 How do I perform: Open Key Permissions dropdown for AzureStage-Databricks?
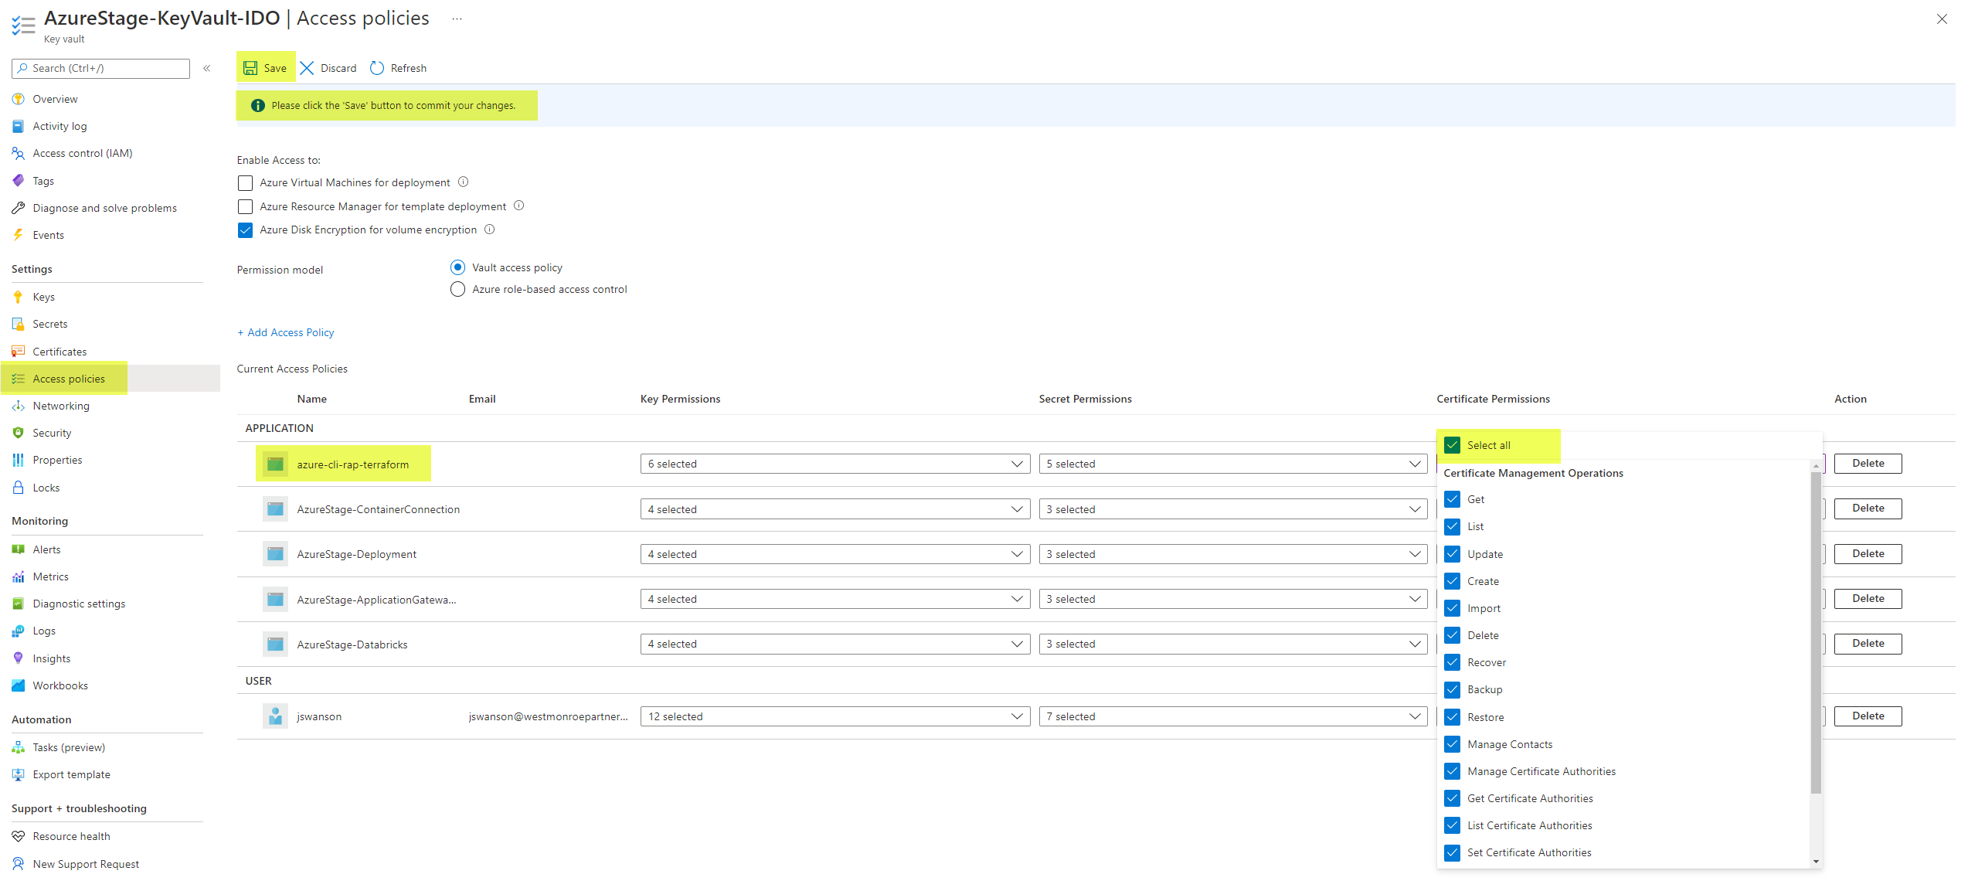[834, 644]
